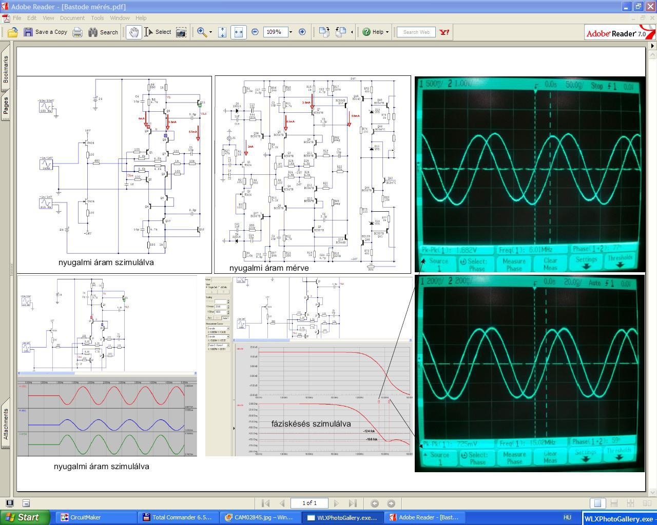Viewport: 657px width, 525px height.
Task: Click the Fit Page height icon
Action: click(222, 32)
